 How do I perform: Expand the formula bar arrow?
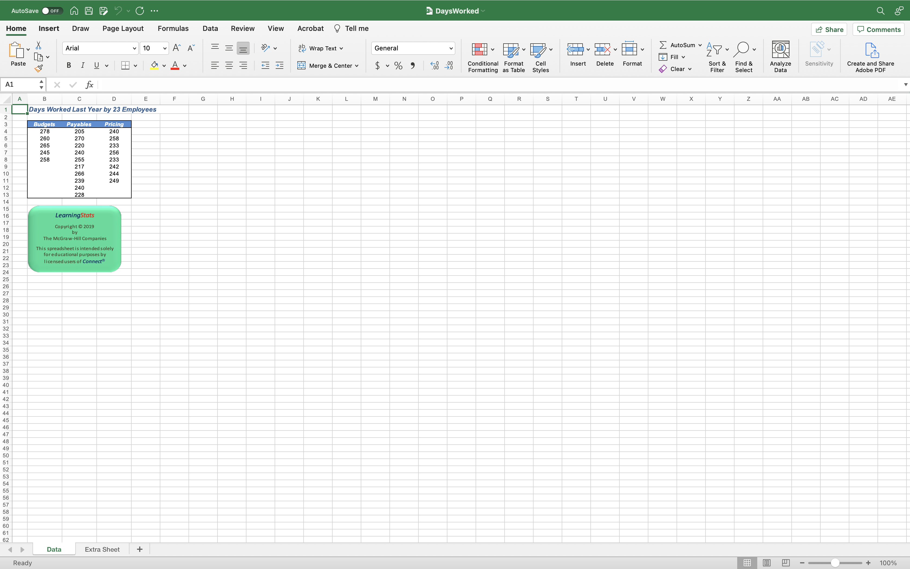coord(905,85)
